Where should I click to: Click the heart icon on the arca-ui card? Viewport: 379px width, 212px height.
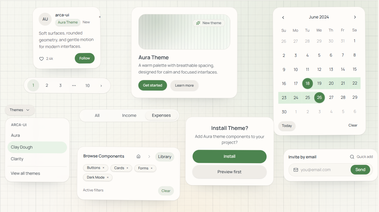tap(42, 58)
